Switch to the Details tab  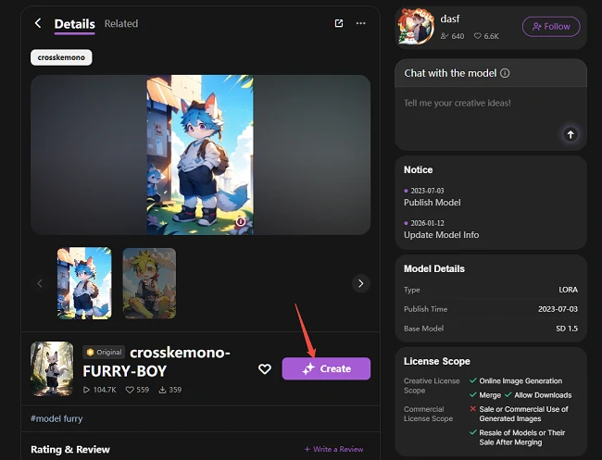(x=74, y=24)
